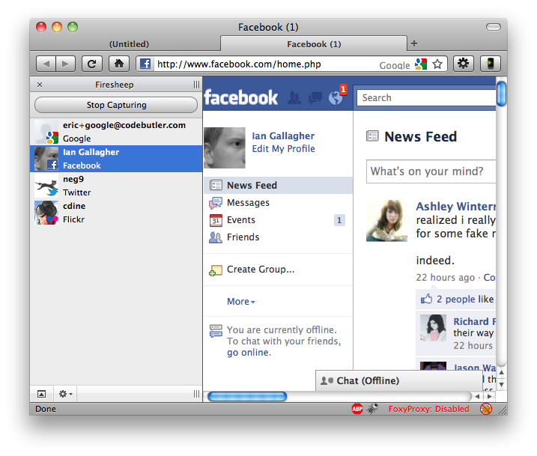Screen dimensions: 537x456
Task: Click the Facebook favicon in the address bar
Action: 145,64
